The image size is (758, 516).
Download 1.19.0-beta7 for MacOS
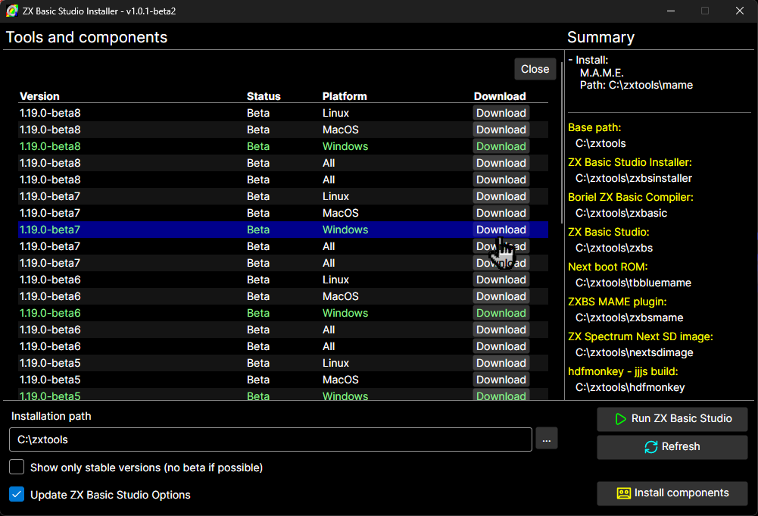coord(501,213)
